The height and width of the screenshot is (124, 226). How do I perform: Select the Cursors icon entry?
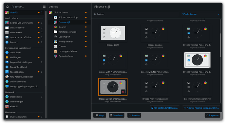click(x=55, y=46)
